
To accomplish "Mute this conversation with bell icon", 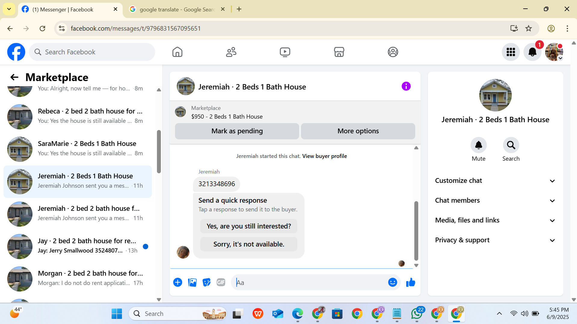I will tap(479, 145).
